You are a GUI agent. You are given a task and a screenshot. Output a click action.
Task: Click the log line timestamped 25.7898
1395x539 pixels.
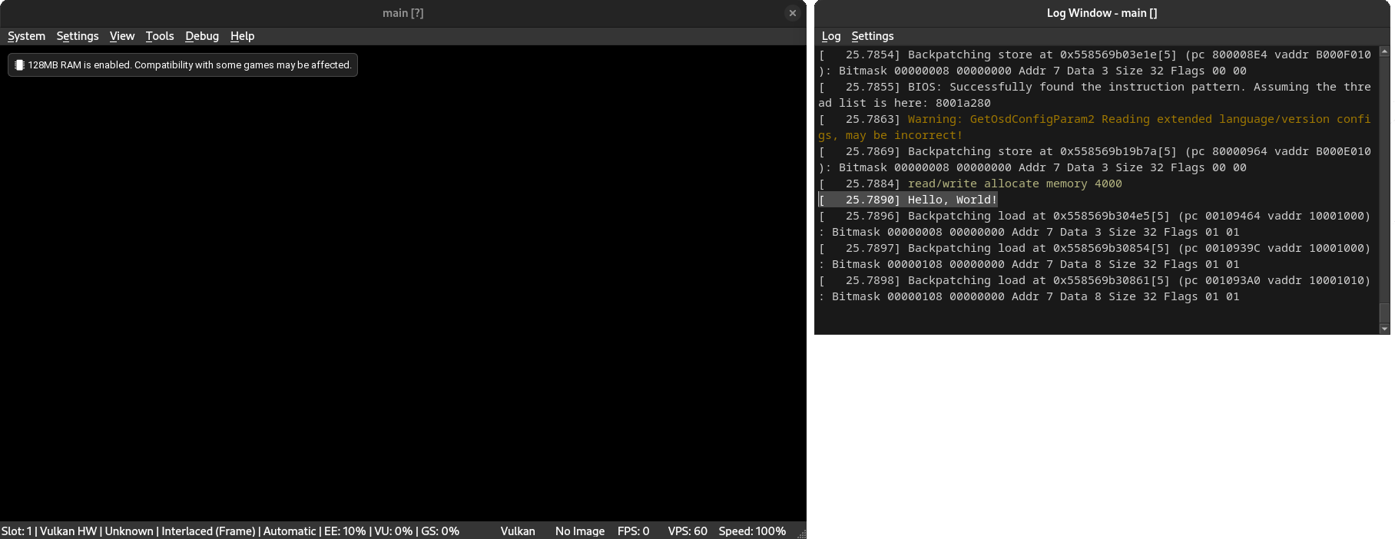(x=1095, y=288)
